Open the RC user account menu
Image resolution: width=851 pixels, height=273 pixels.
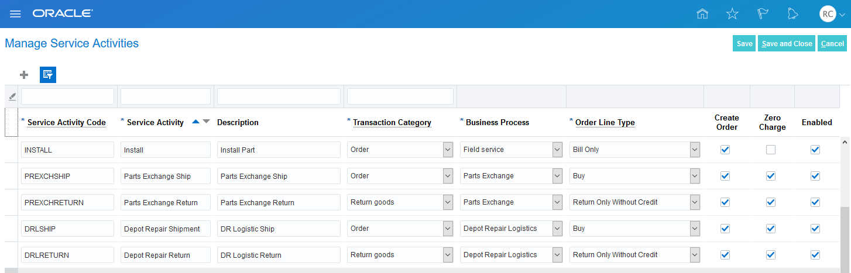coord(832,13)
